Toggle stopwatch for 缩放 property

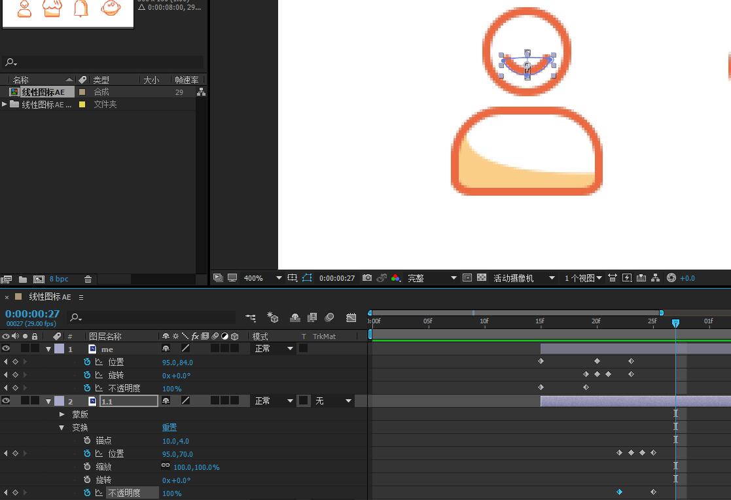(x=87, y=467)
